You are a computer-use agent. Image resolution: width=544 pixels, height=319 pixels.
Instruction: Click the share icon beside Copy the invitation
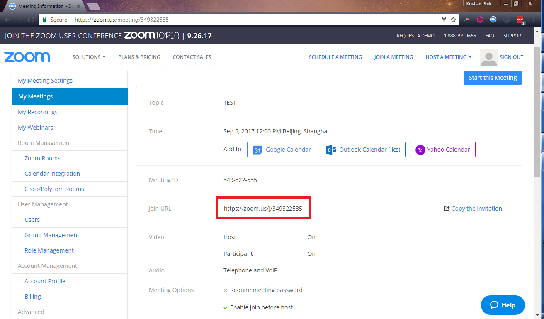click(x=447, y=209)
